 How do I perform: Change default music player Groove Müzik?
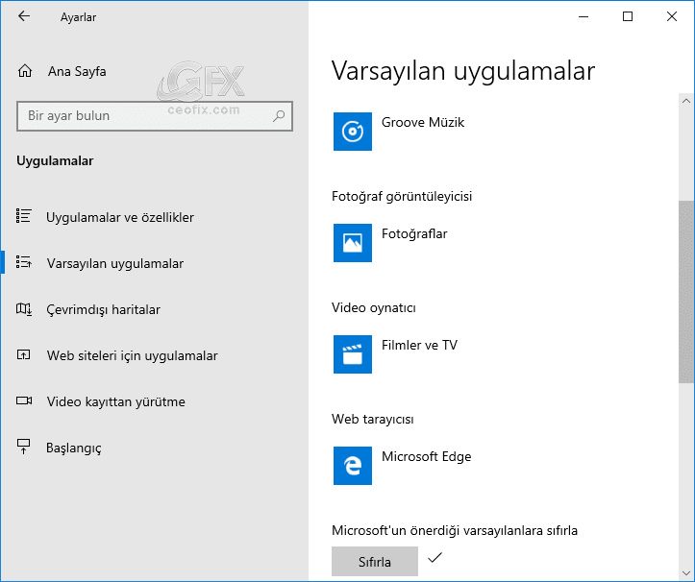(423, 122)
